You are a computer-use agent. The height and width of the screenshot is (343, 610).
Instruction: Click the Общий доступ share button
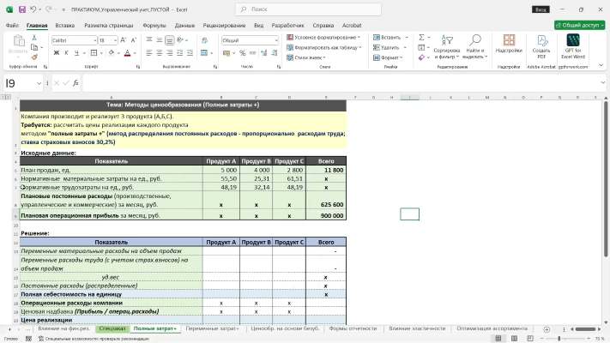pyautogui.click(x=580, y=25)
